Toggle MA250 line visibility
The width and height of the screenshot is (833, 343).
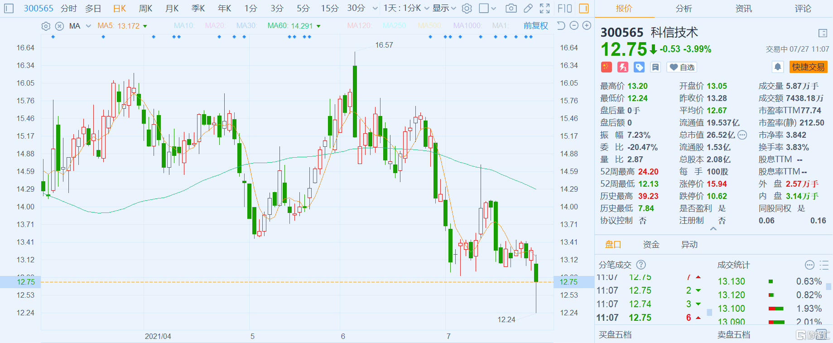[394, 26]
